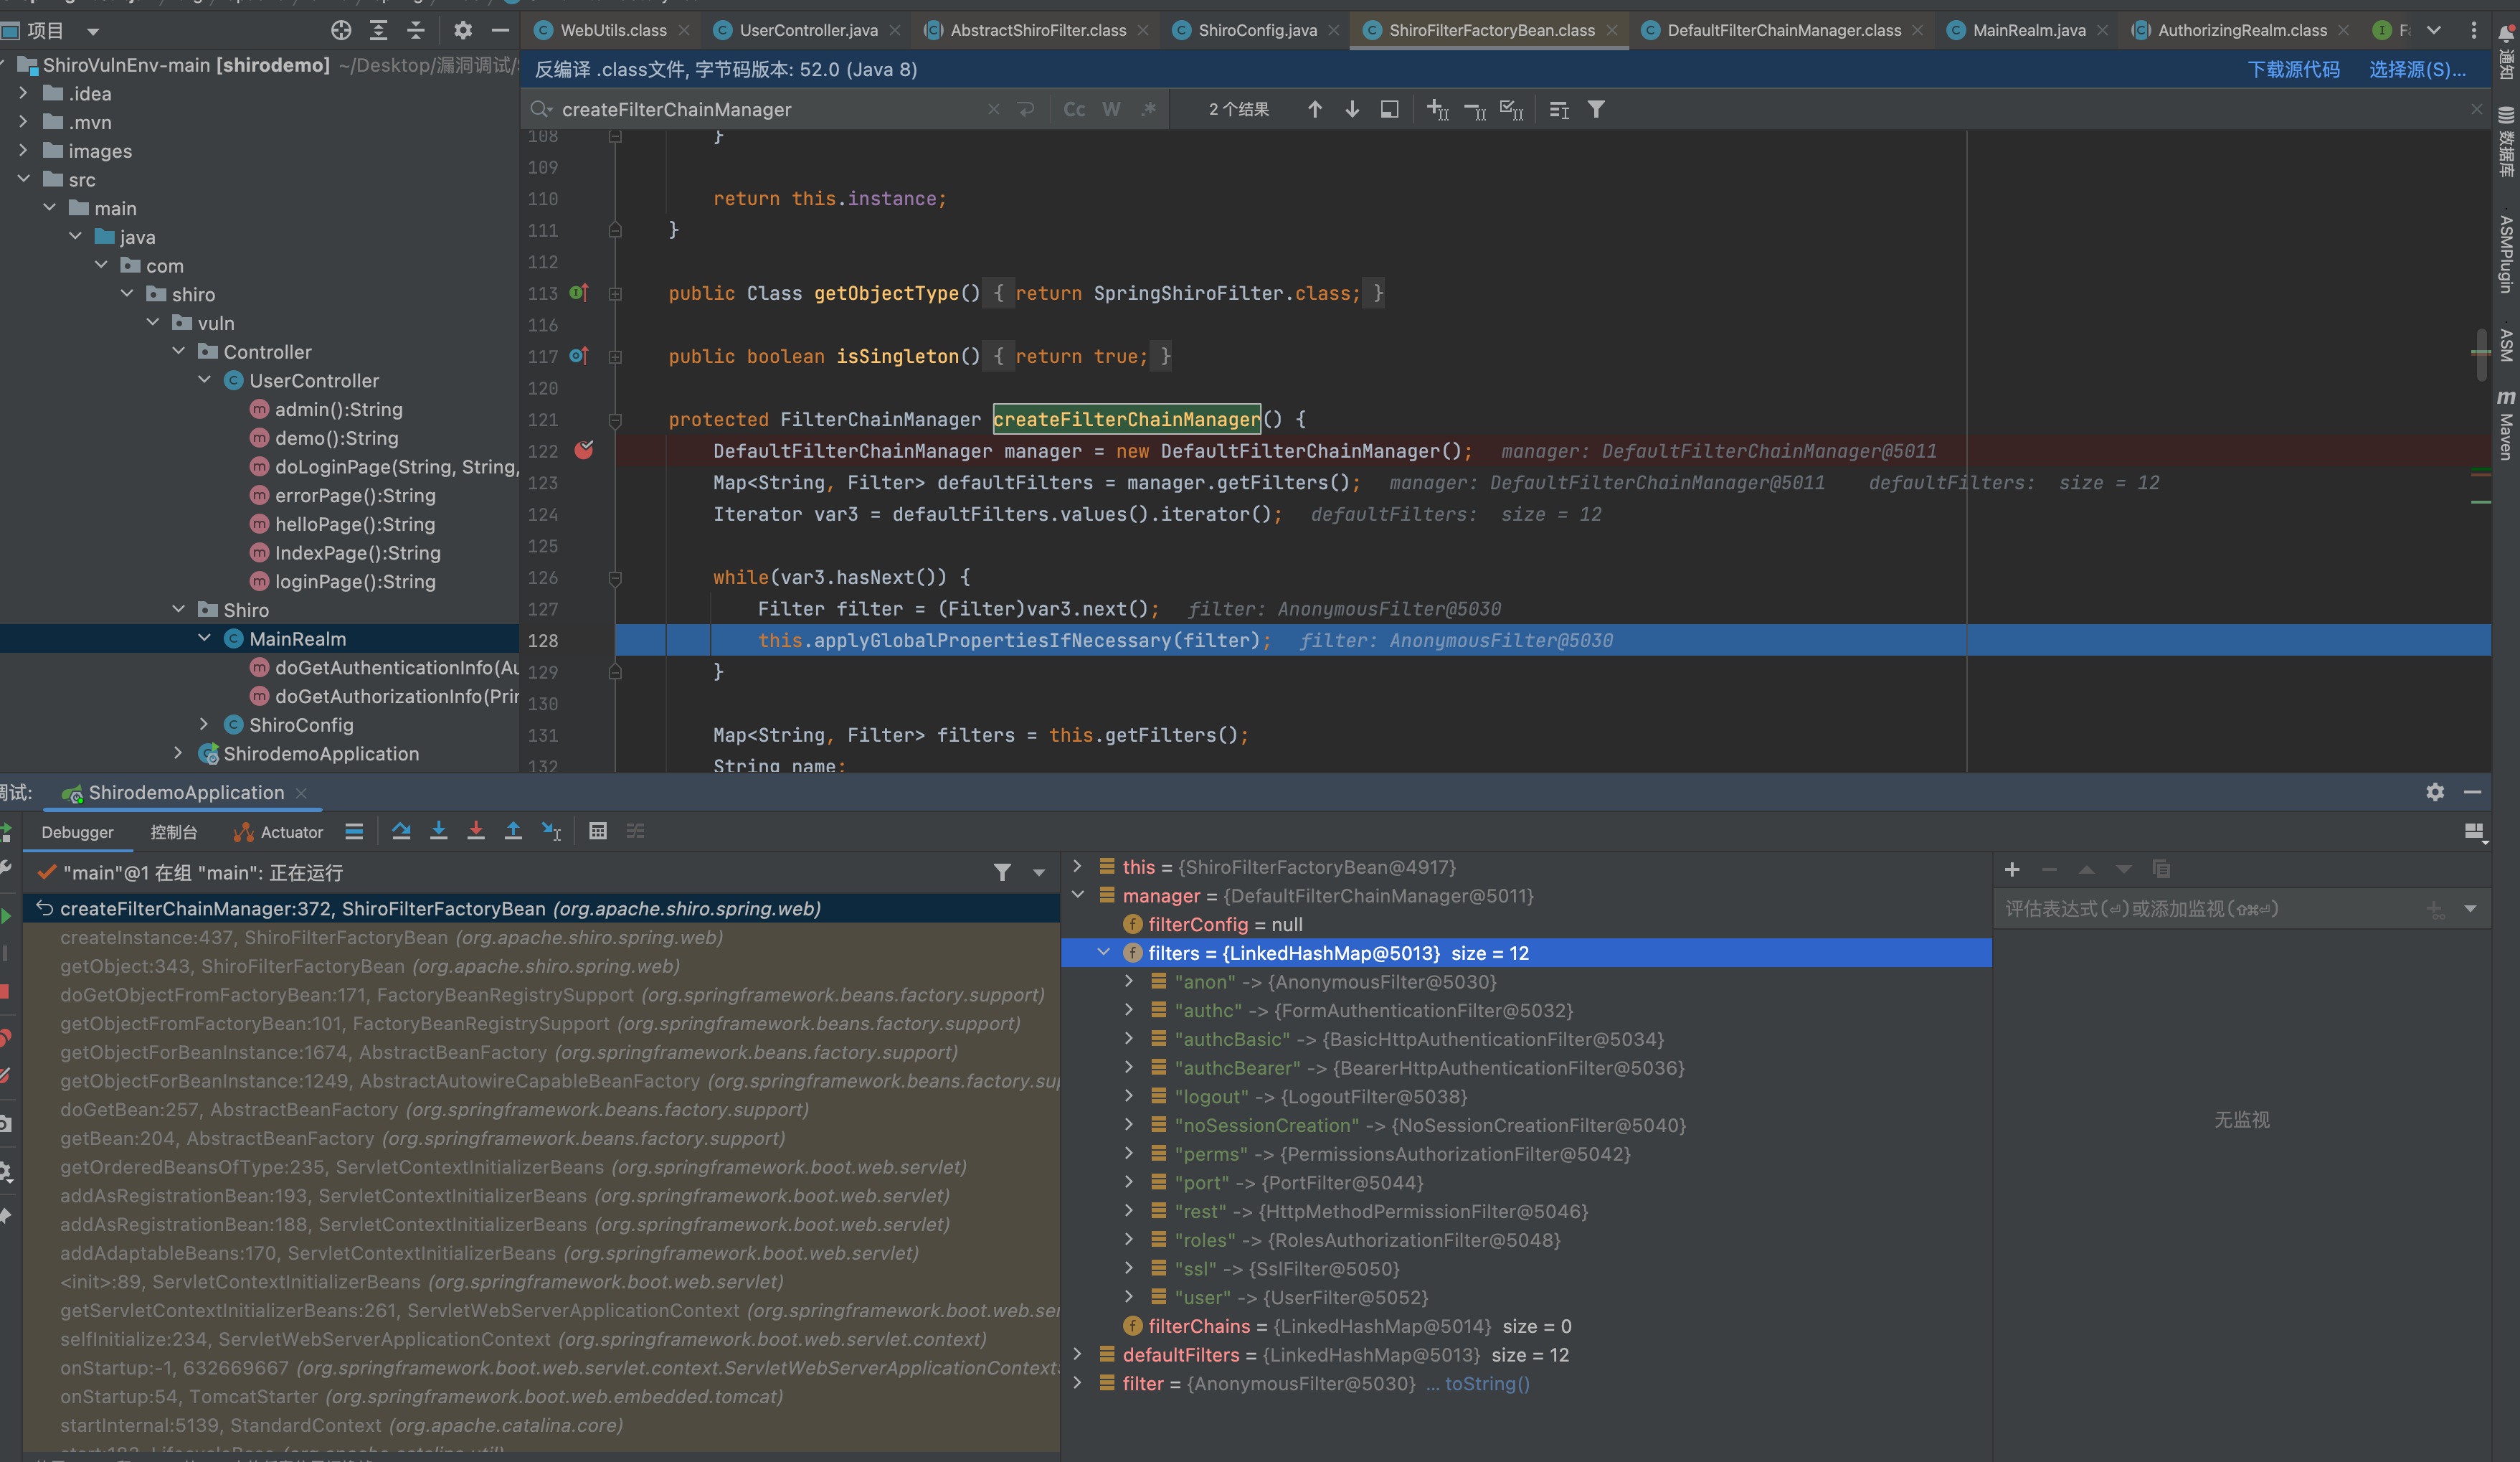Click the step into debugger icon
2520x1462 pixels.
point(438,831)
